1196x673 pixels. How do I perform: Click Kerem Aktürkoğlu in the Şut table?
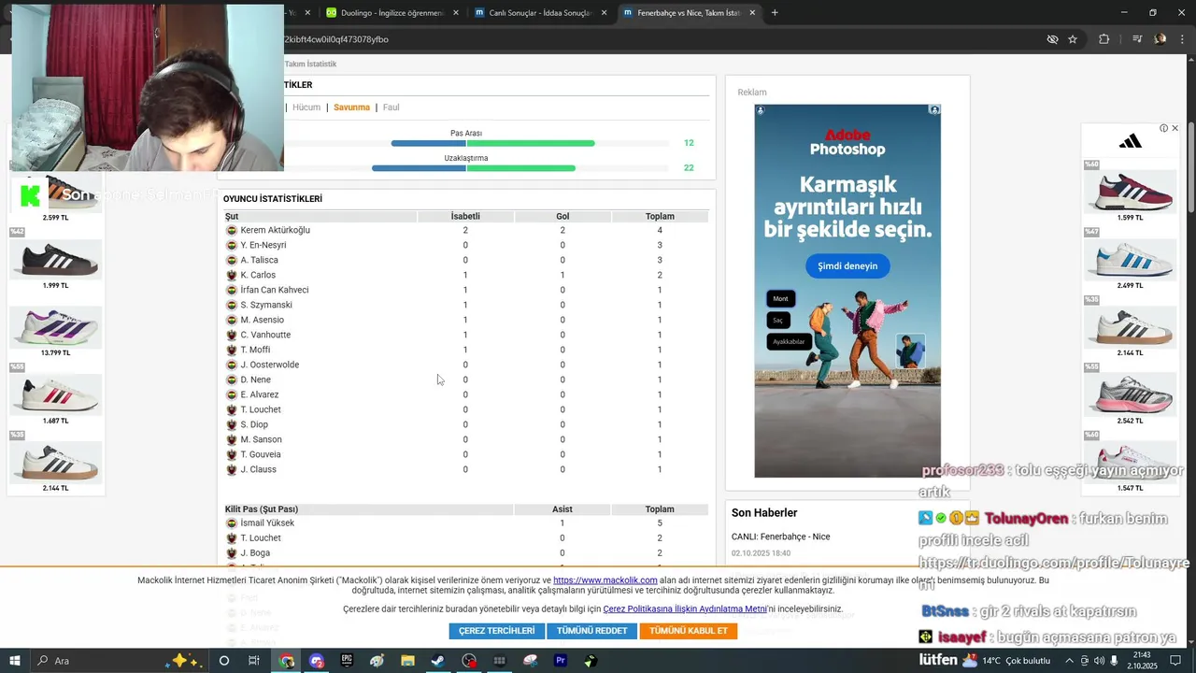pyautogui.click(x=275, y=230)
